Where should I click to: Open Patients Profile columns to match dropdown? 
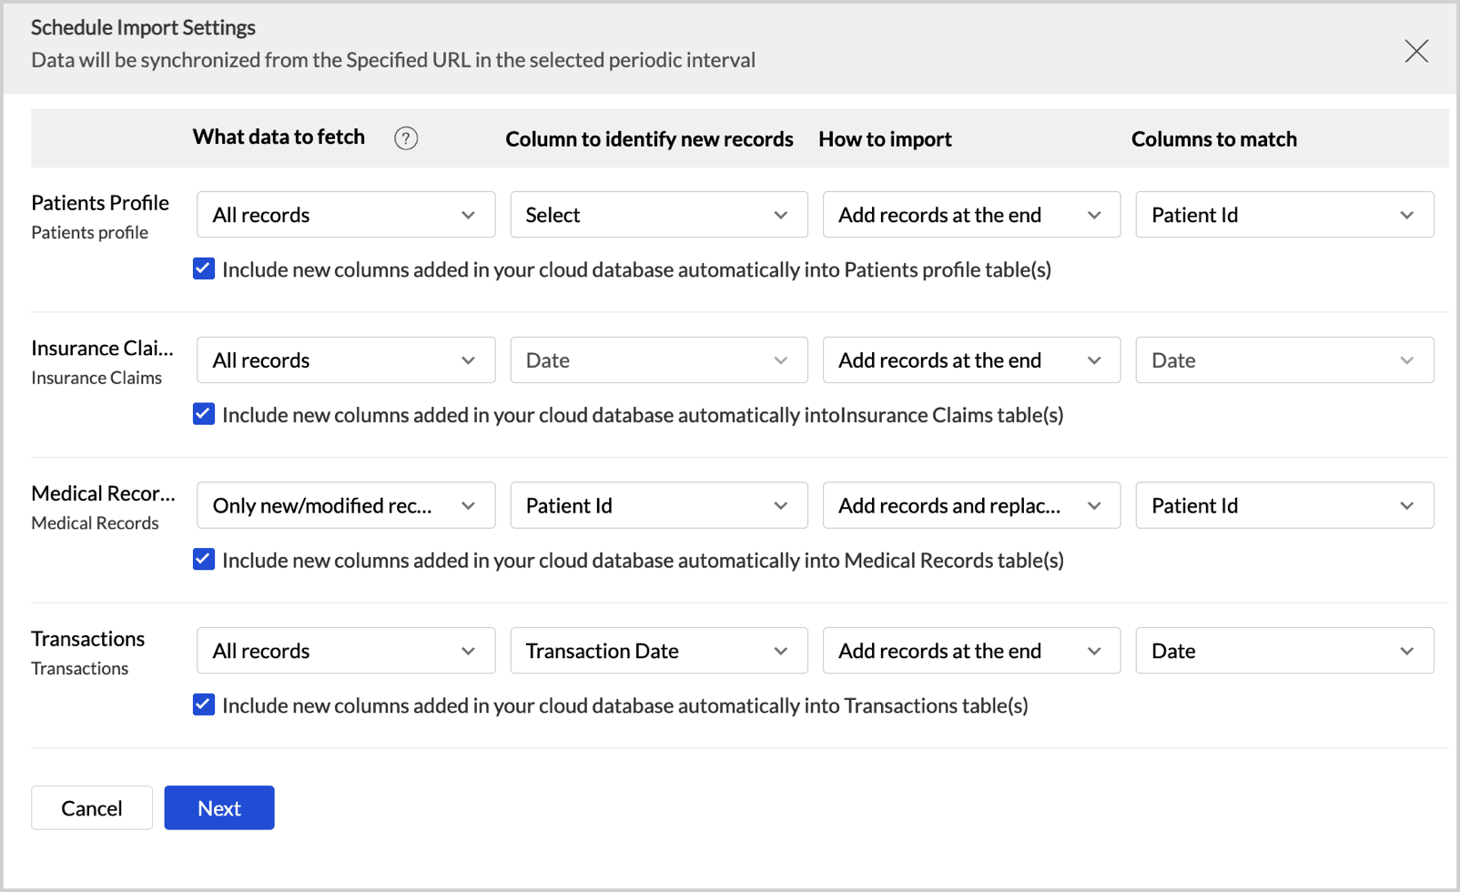point(1284,215)
